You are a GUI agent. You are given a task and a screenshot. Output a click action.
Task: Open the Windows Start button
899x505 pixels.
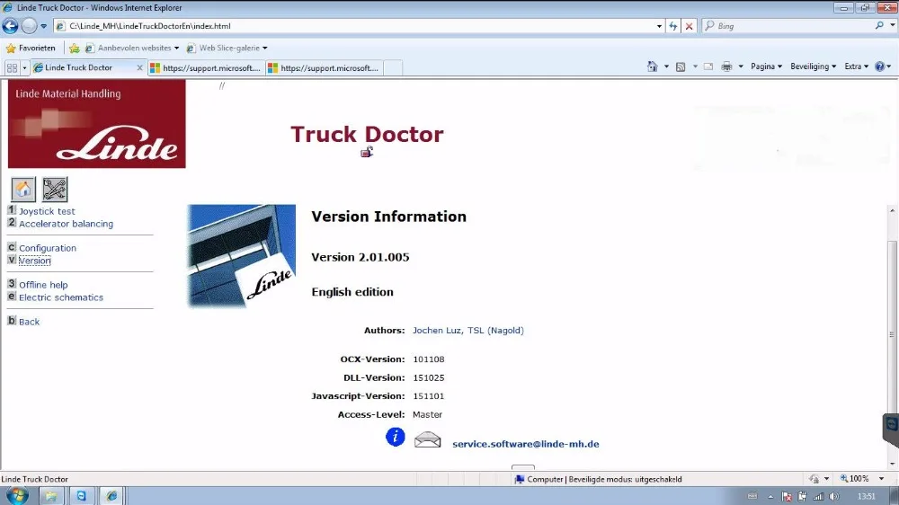pyautogui.click(x=17, y=495)
